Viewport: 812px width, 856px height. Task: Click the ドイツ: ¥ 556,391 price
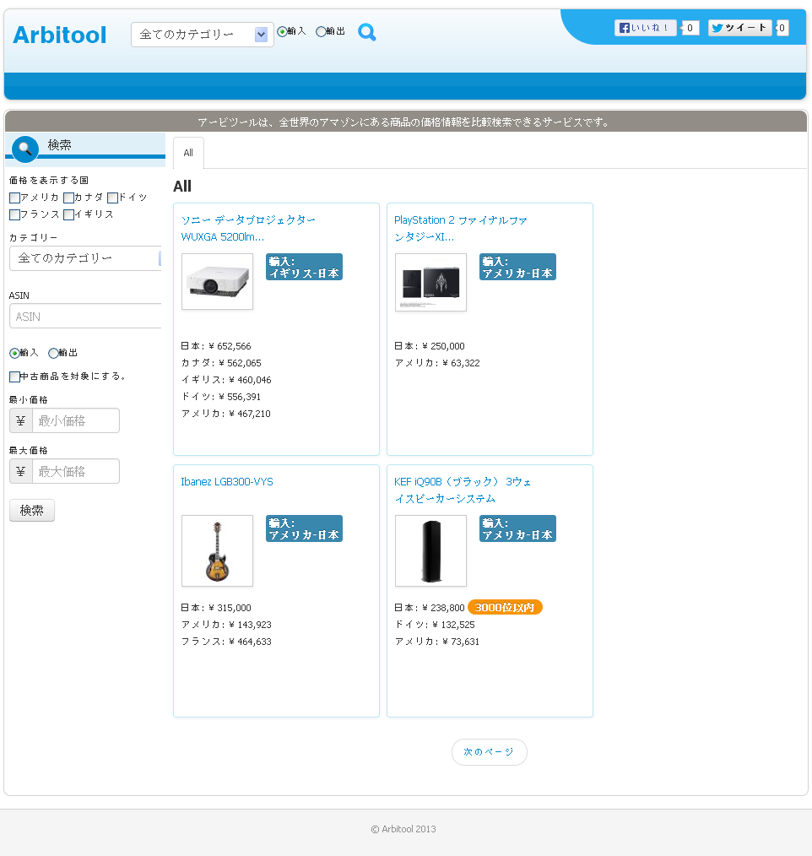pyautogui.click(x=221, y=397)
